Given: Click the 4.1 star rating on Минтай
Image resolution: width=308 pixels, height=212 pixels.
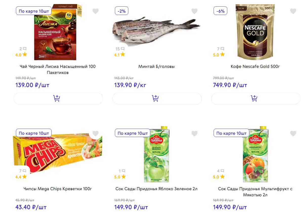Looking at the screenshot, I should tap(120, 55).
